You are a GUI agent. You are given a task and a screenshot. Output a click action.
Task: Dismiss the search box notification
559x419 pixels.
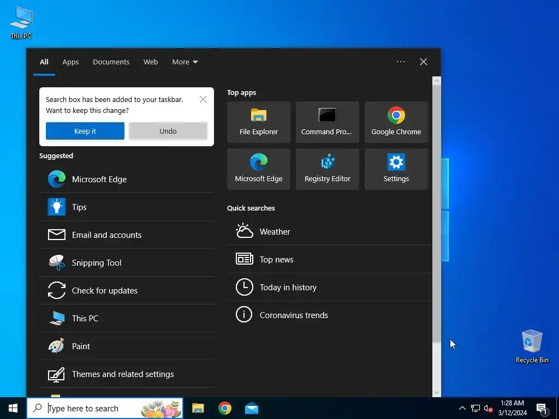[203, 99]
